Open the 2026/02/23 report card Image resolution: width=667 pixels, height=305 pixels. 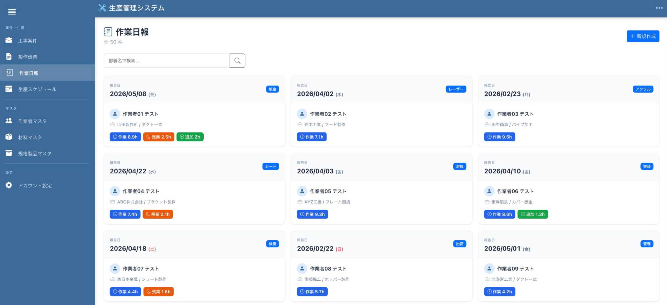(569, 111)
